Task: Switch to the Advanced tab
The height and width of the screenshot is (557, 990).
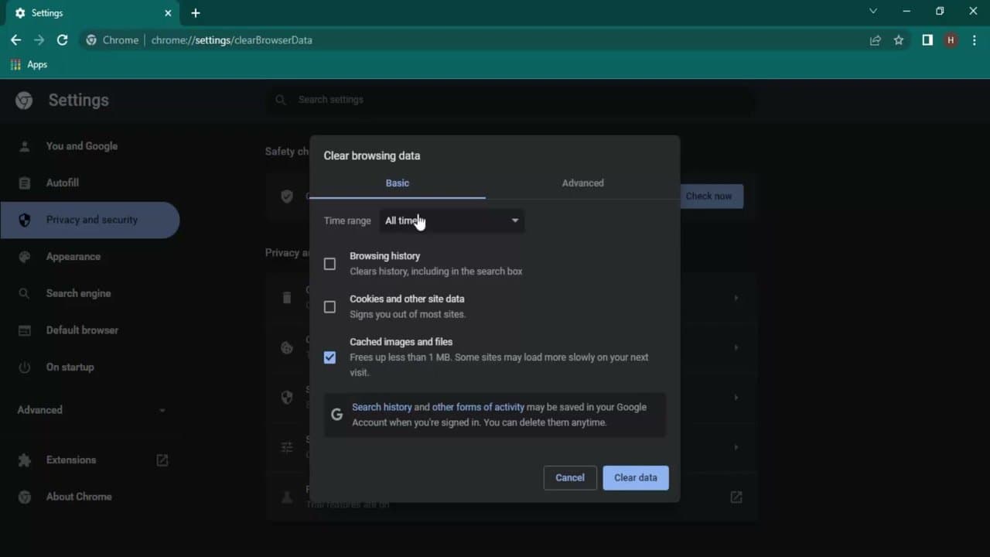Action: pyautogui.click(x=582, y=183)
